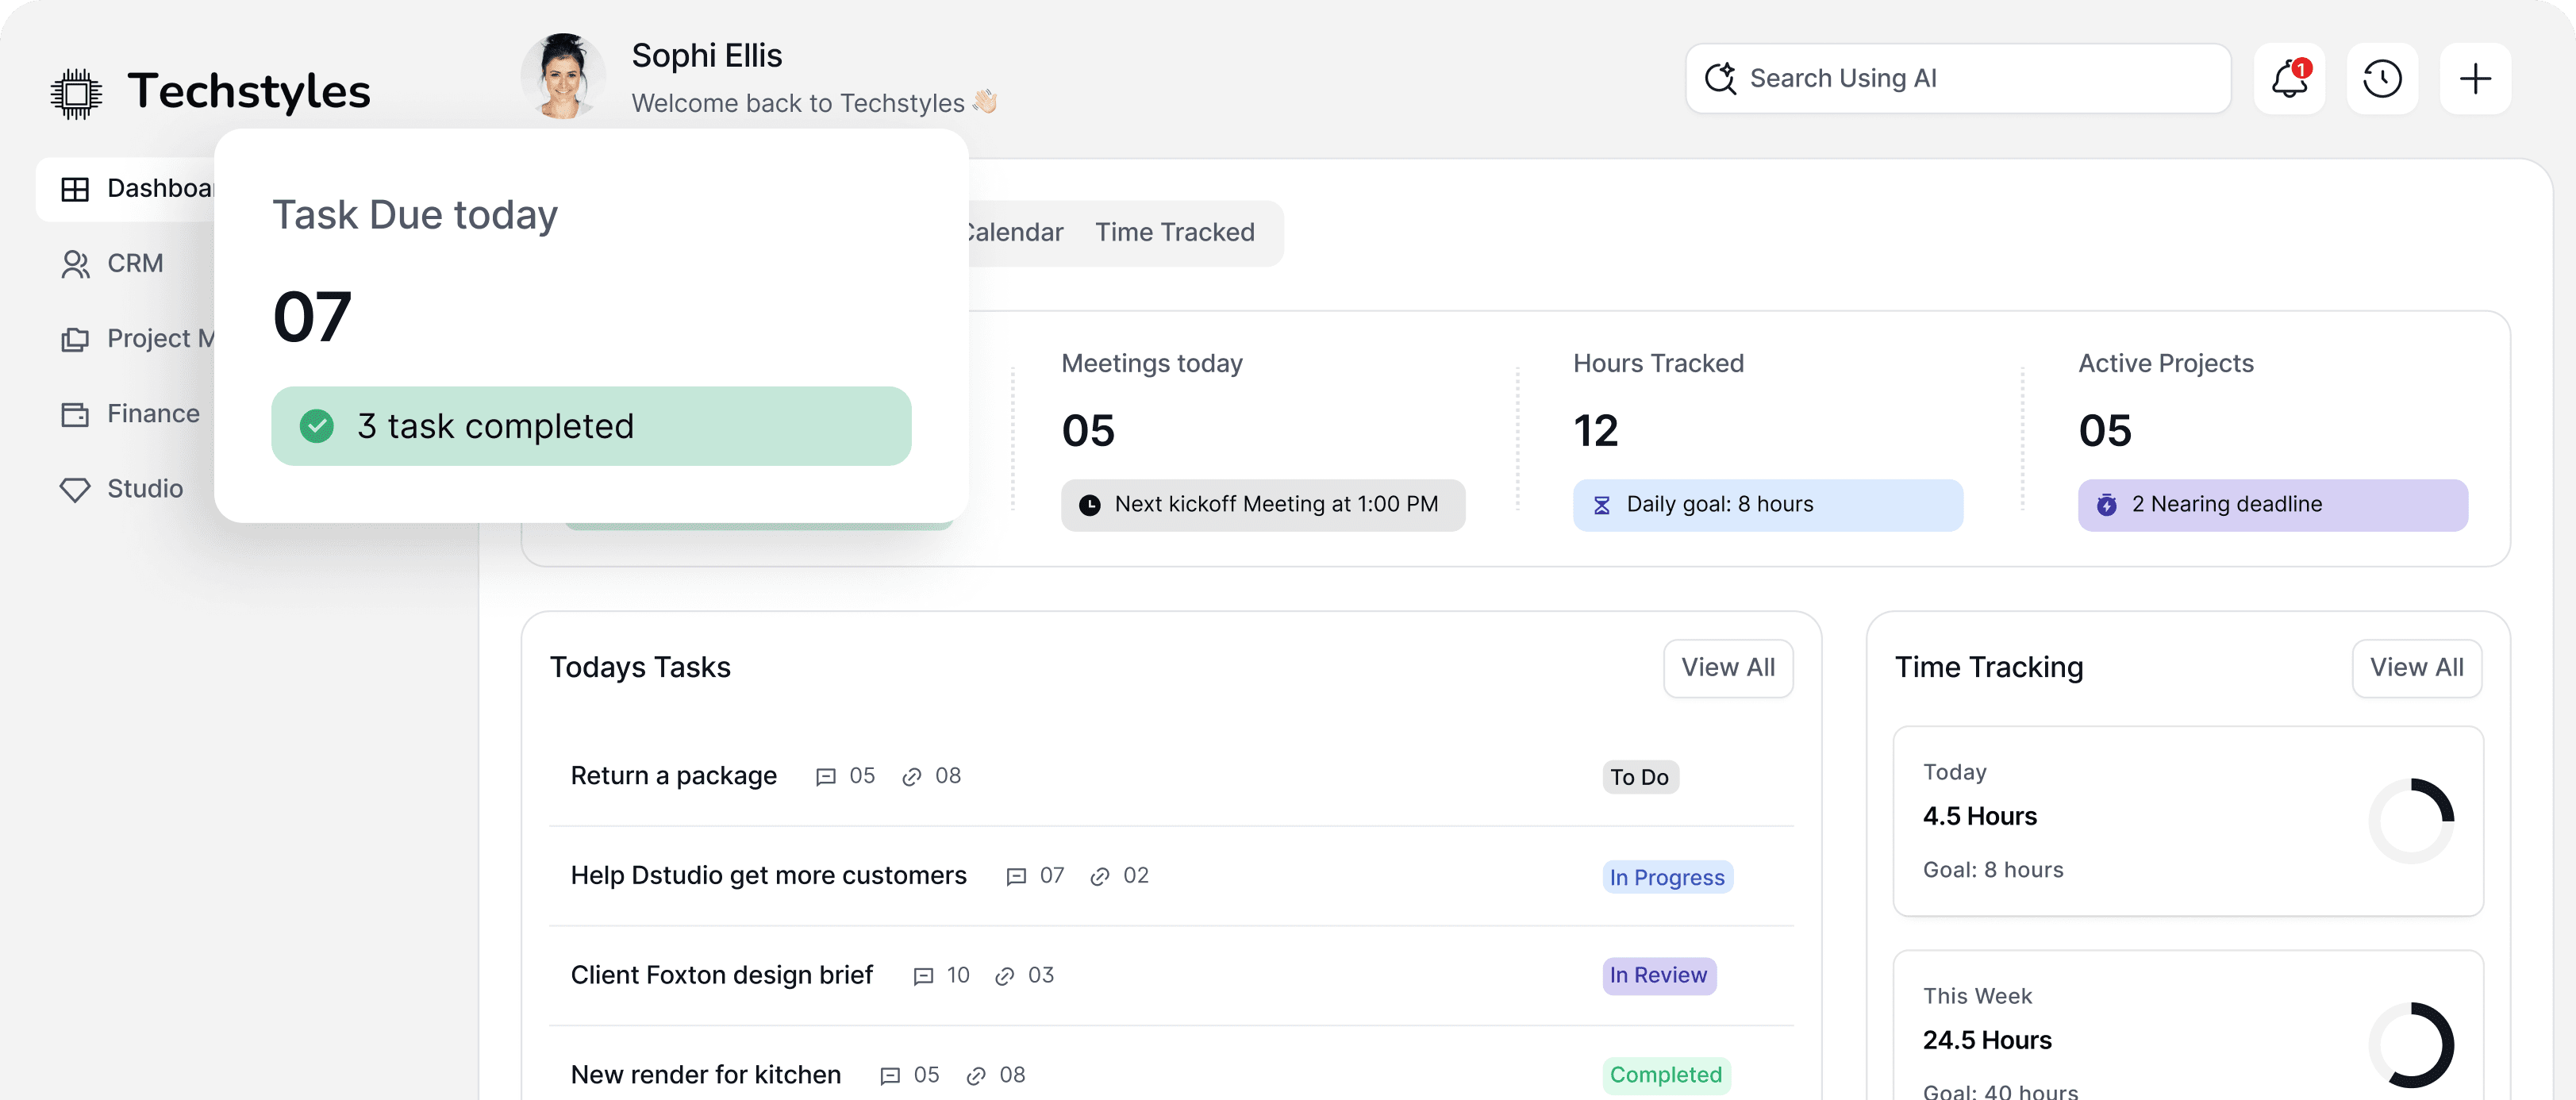Screen dimensions: 2576x1100
Task: Click link icon on Return a package row
Action: (911, 777)
